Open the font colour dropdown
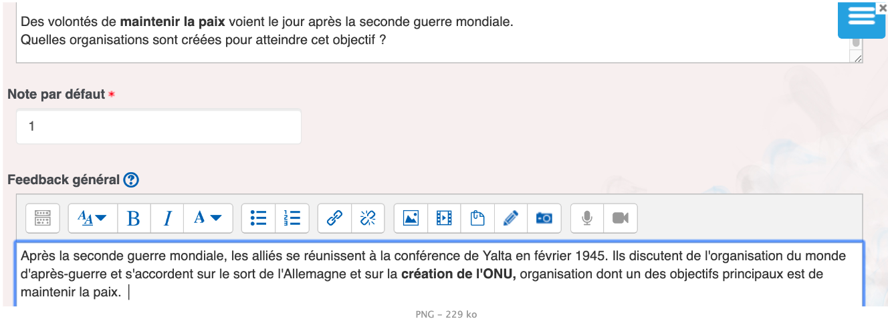888x319 pixels. (x=207, y=218)
